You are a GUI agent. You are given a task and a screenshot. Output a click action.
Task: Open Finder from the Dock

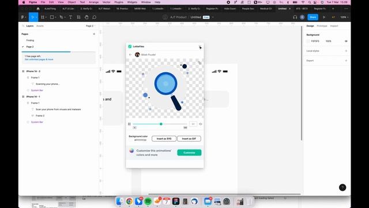(x=120, y=202)
